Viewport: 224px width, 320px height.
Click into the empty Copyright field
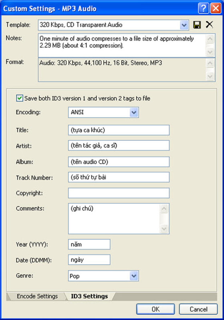[x=119, y=193]
